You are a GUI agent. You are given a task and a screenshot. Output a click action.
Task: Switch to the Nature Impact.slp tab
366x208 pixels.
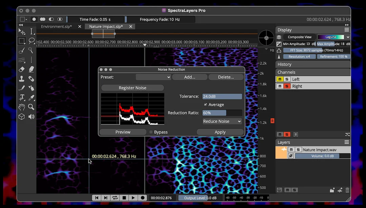click(106, 27)
